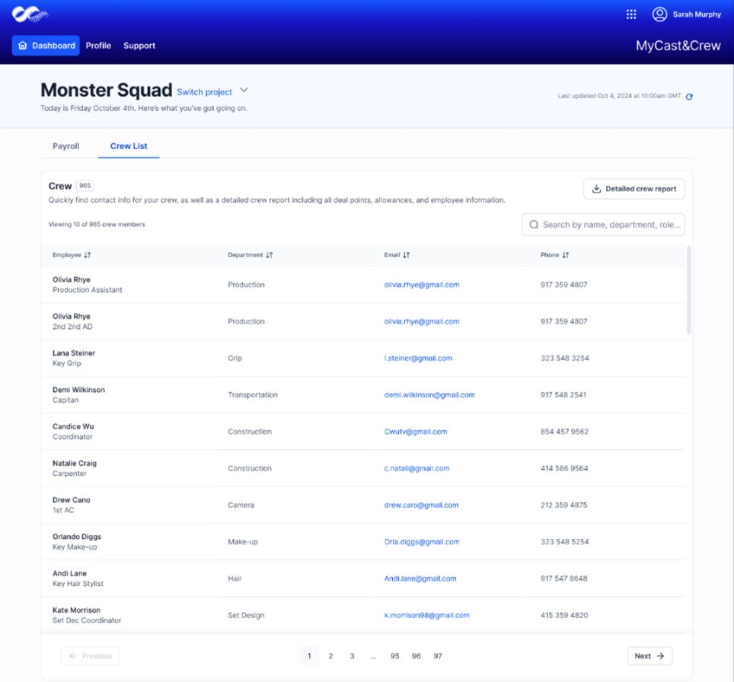
Task: Focus the crew search input field
Action: coord(603,225)
